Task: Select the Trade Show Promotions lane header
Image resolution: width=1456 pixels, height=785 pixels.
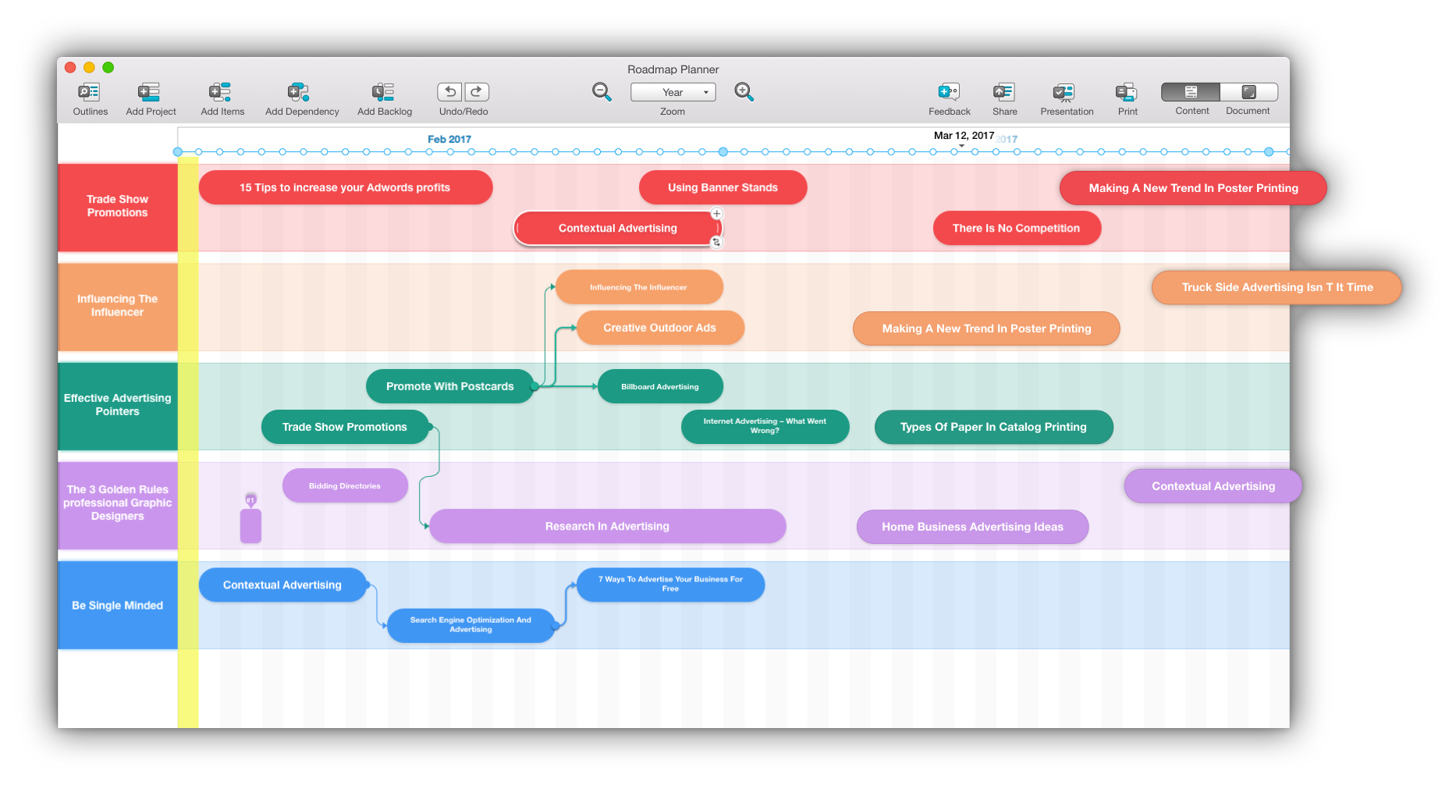Action: click(x=118, y=207)
